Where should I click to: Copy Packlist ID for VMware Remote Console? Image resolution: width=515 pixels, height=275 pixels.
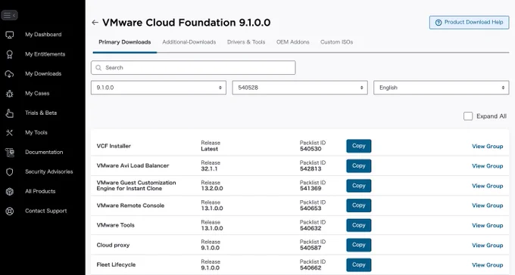pos(359,205)
